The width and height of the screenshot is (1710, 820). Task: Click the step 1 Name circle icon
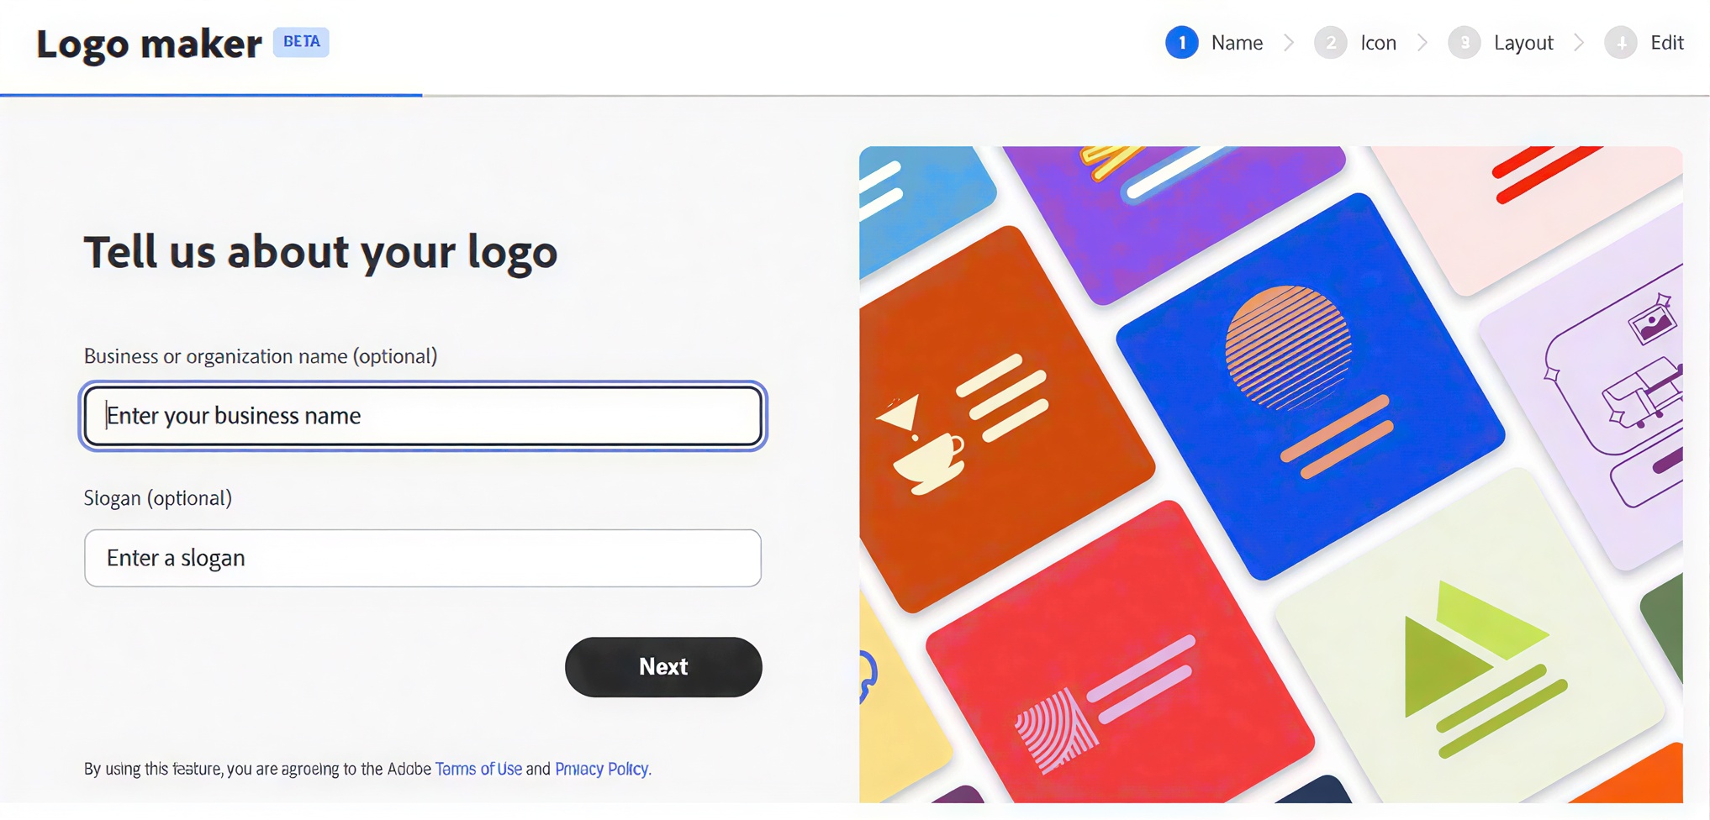tap(1181, 43)
